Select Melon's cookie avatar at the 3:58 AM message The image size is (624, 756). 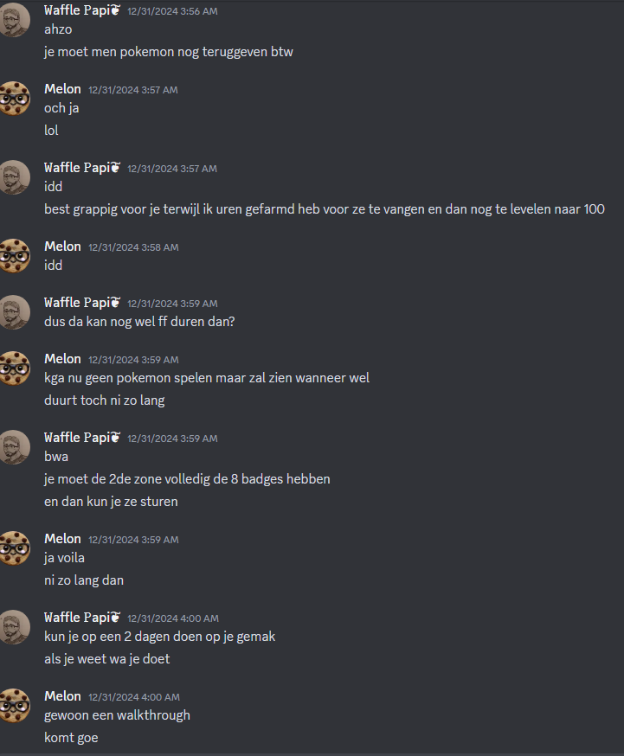pos(15,255)
